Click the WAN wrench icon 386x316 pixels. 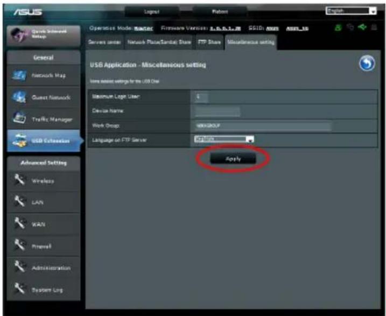[x=19, y=223]
